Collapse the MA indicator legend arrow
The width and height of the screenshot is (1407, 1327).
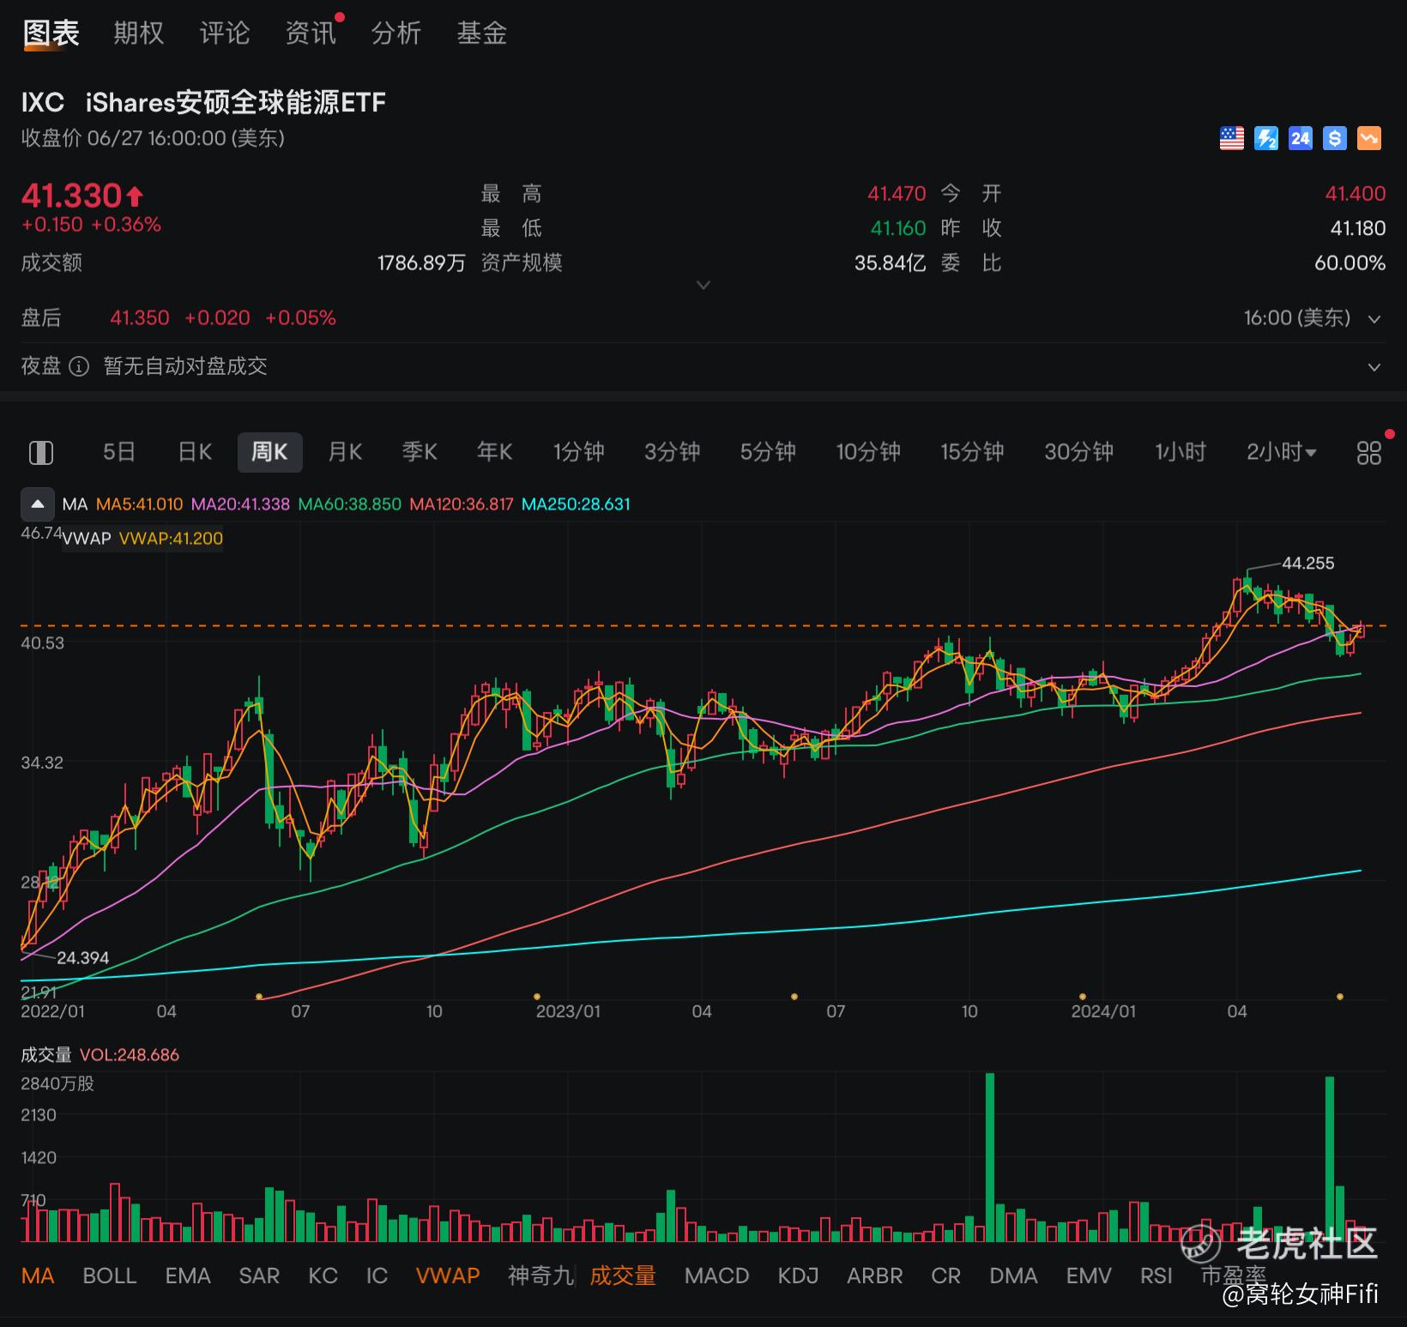(37, 504)
